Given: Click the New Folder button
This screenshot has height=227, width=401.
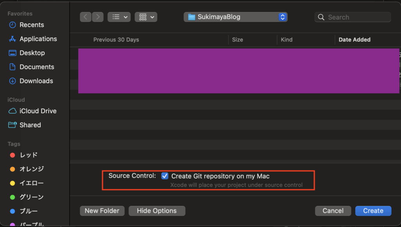Looking at the screenshot, I should point(102,211).
